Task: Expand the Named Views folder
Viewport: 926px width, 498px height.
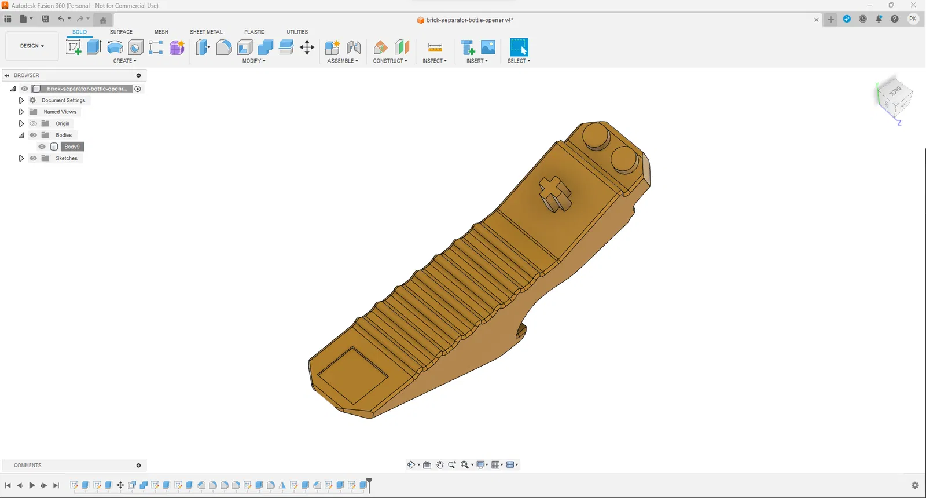Action: tap(21, 112)
